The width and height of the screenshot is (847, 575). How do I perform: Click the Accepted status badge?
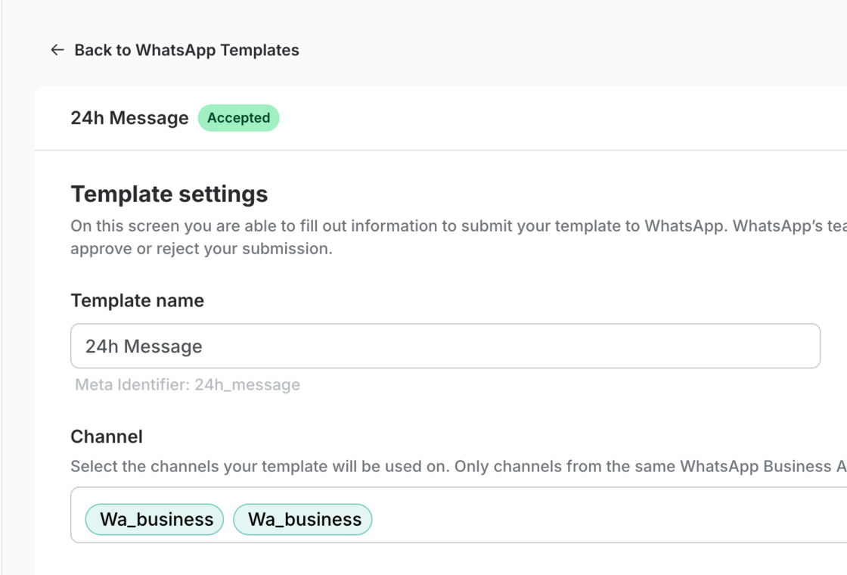pos(238,118)
